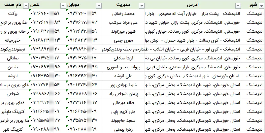
Task: Select the manager cell پیمان شجاعی راد
Action: [123, 94]
